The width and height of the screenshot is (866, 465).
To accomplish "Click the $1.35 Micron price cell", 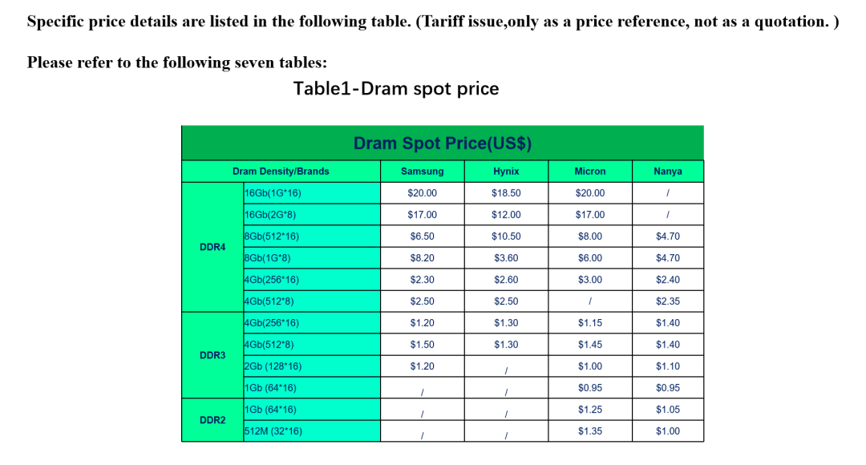I will click(590, 431).
